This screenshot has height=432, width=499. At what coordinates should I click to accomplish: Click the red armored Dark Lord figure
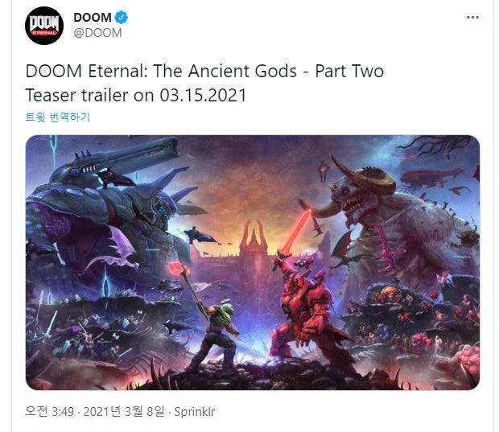coord(306,315)
